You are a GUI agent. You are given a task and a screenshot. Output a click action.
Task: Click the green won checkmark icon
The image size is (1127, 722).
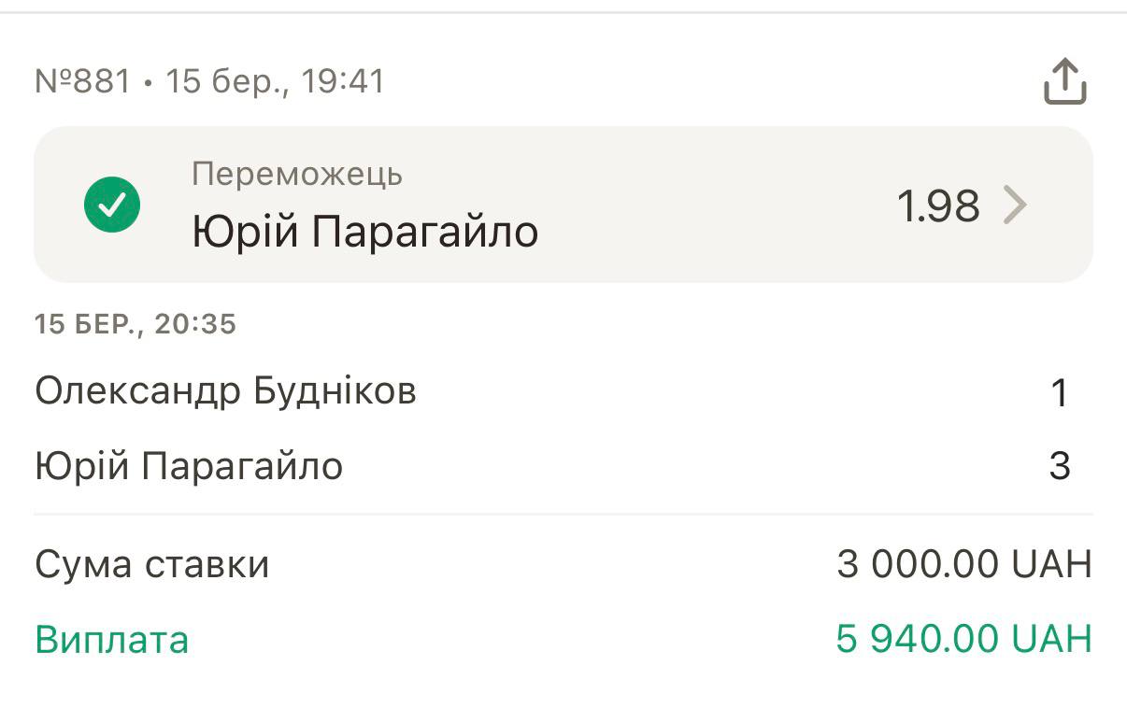coord(112,205)
